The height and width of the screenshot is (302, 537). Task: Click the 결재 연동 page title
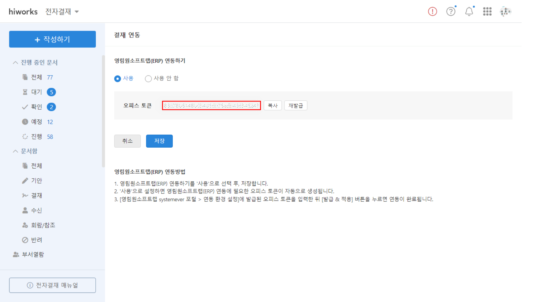127,35
